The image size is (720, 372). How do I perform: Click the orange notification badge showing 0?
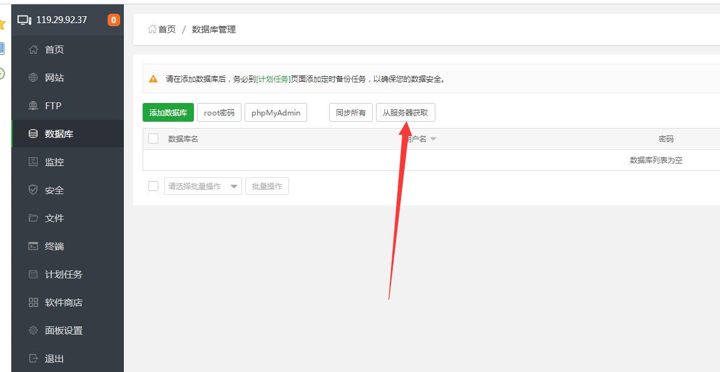point(113,20)
